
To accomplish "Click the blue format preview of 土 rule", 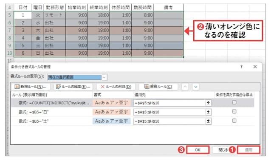I will (111, 121).
